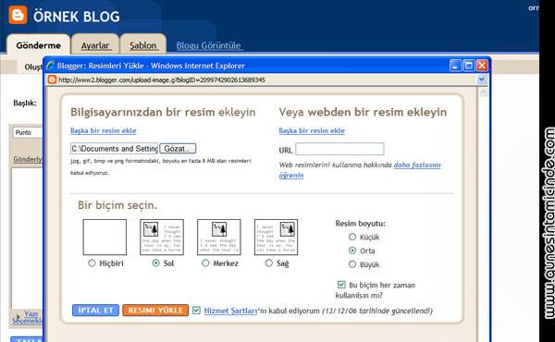Screen dimensions: 555x342
Task: Click the Blogger favicon in address bar
Action: [52, 79]
